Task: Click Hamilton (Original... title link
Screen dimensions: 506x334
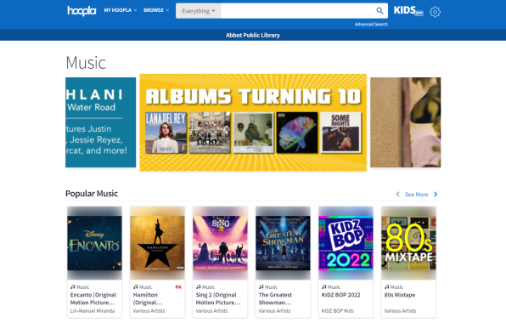Action: click(x=148, y=299)
